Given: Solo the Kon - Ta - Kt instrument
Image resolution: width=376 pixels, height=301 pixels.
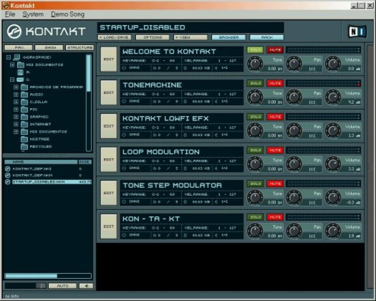Looking at the screenshot, I should click(x=255, y=217).
